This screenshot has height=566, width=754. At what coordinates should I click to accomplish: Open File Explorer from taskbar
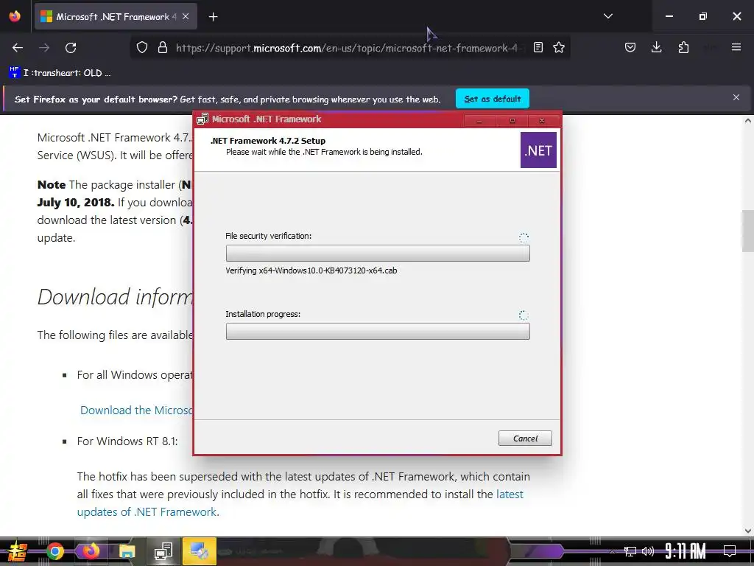click(127, 551)
